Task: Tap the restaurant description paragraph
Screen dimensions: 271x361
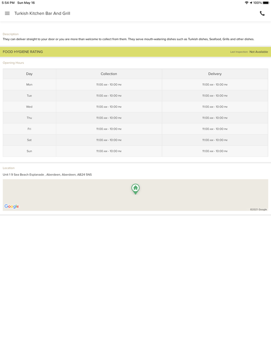Action: [x=129, y=39]
